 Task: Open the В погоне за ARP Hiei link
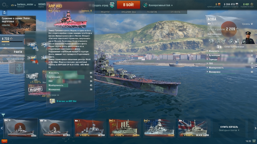pyautogui.click(x=67, y=101)
